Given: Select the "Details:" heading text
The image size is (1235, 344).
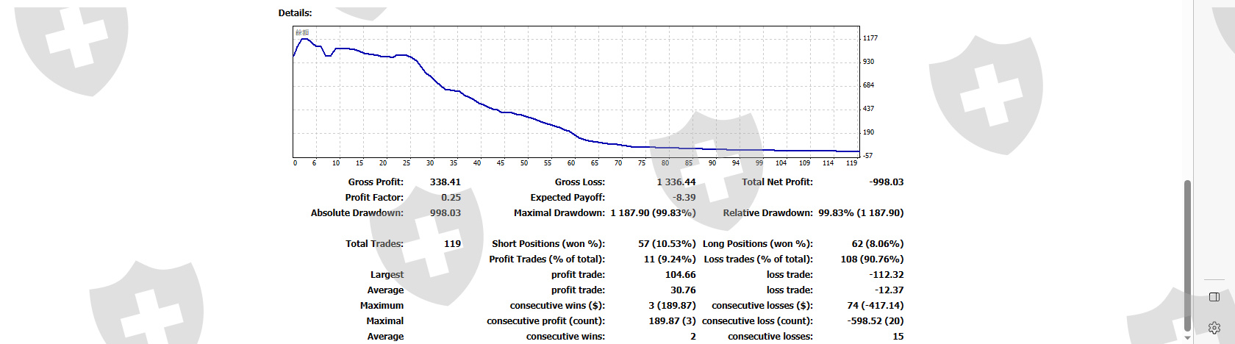Looking at the screenshot, I should (295, 13).
